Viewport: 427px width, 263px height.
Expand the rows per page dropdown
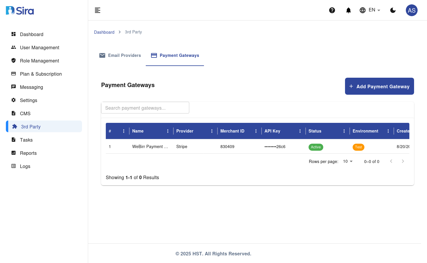click(348, 162)
